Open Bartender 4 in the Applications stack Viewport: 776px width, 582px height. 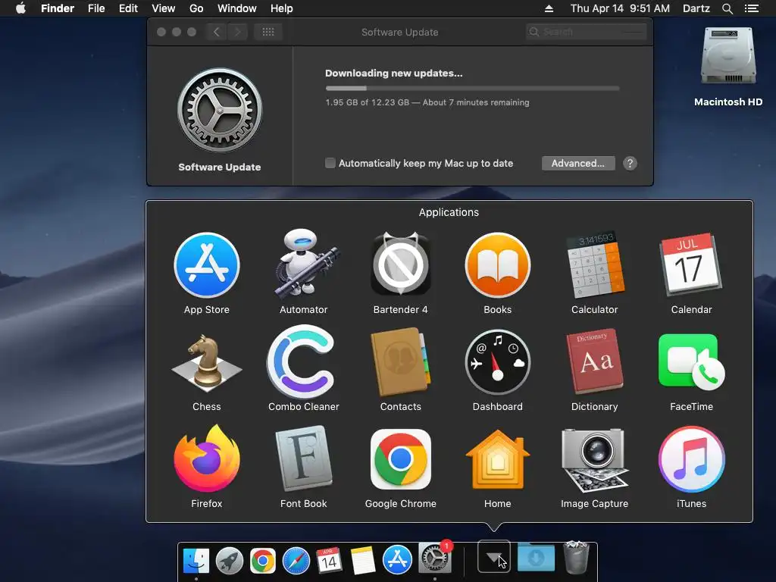[400, 264]
